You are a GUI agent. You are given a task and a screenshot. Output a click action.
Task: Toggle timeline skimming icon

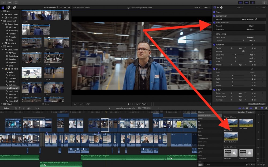pyautogui.click(x=240, y=108)
